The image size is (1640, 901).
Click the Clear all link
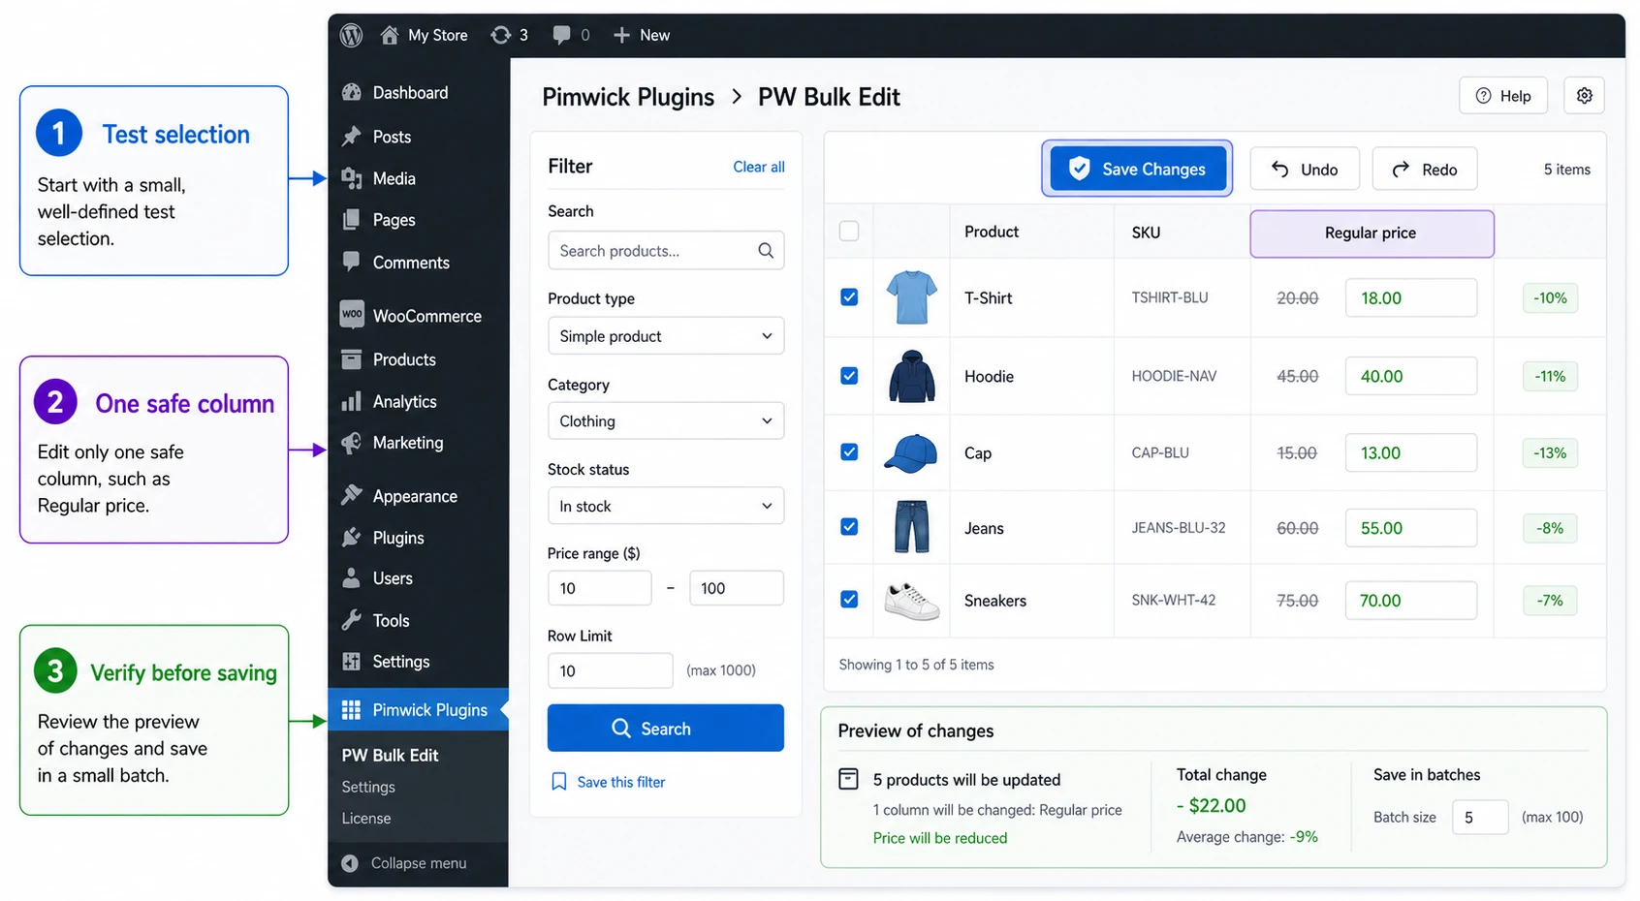(759, 167)
